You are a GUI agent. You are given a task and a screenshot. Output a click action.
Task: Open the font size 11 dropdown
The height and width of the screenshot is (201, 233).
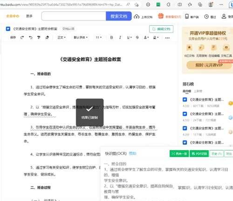[98, 37]
